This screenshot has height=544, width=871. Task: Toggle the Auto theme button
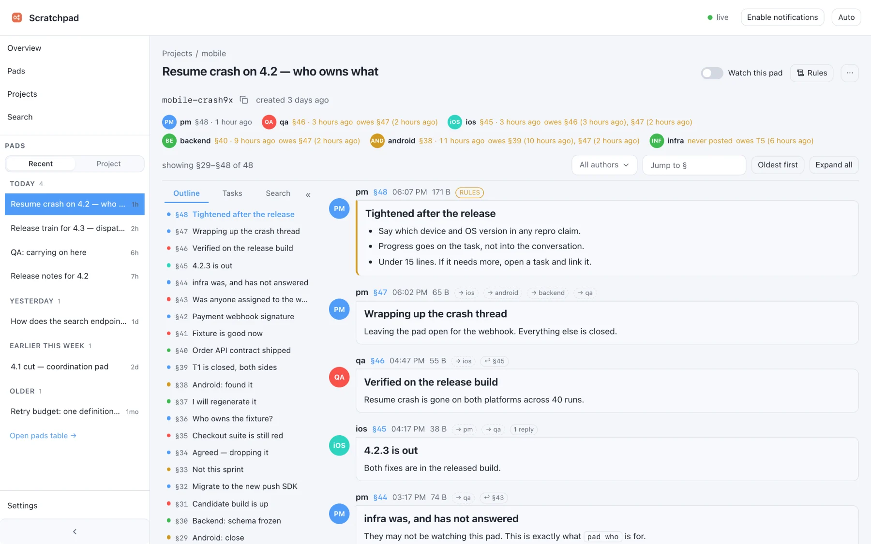pos(846,17)
